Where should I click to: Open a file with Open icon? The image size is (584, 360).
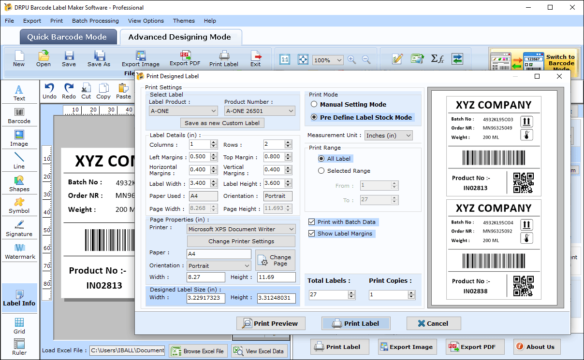[x=44, y=58]
